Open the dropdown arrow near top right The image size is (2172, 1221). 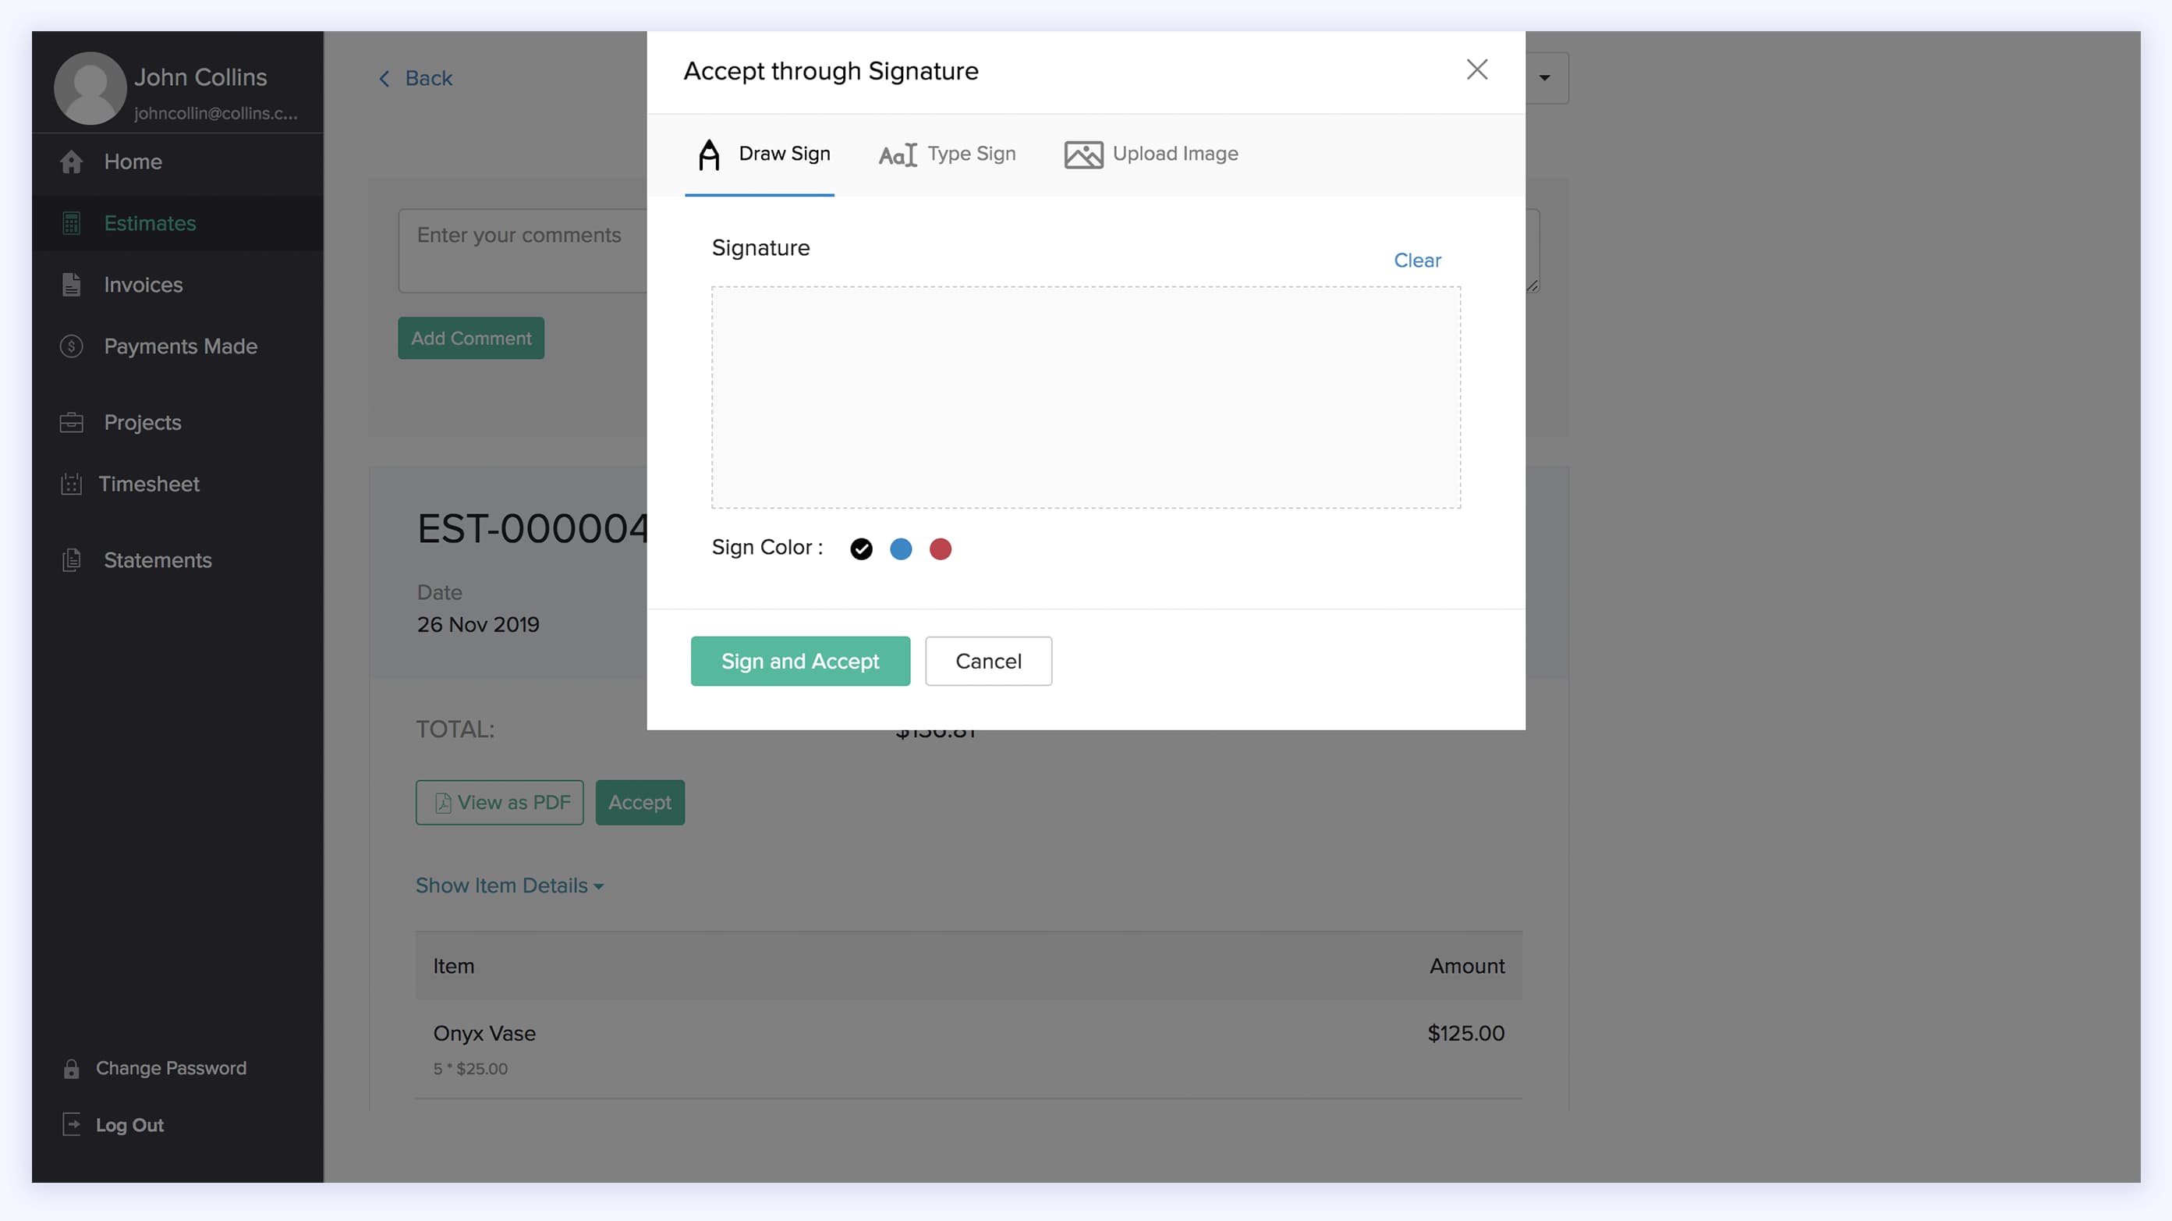[1544, 77]
